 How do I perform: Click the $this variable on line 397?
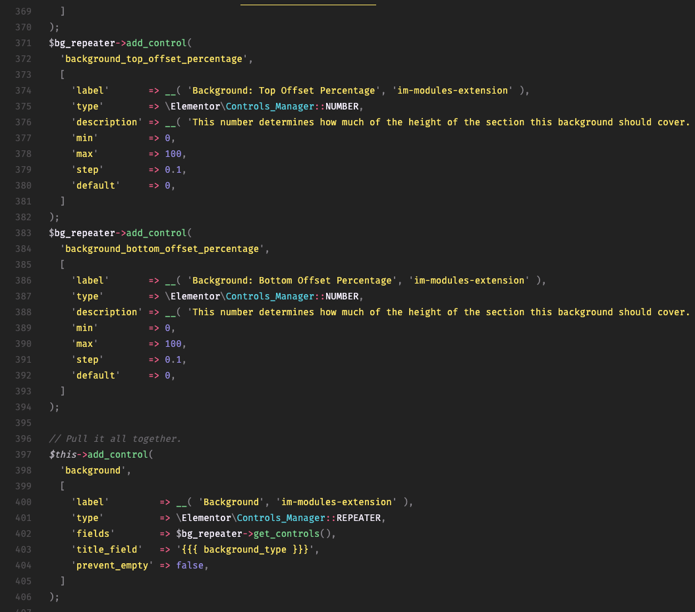click(63, 454)
